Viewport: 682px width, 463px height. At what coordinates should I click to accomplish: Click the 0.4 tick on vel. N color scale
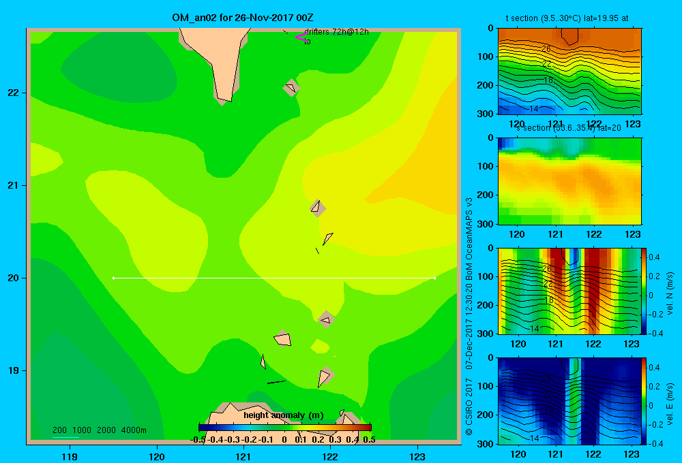[654, 257]
